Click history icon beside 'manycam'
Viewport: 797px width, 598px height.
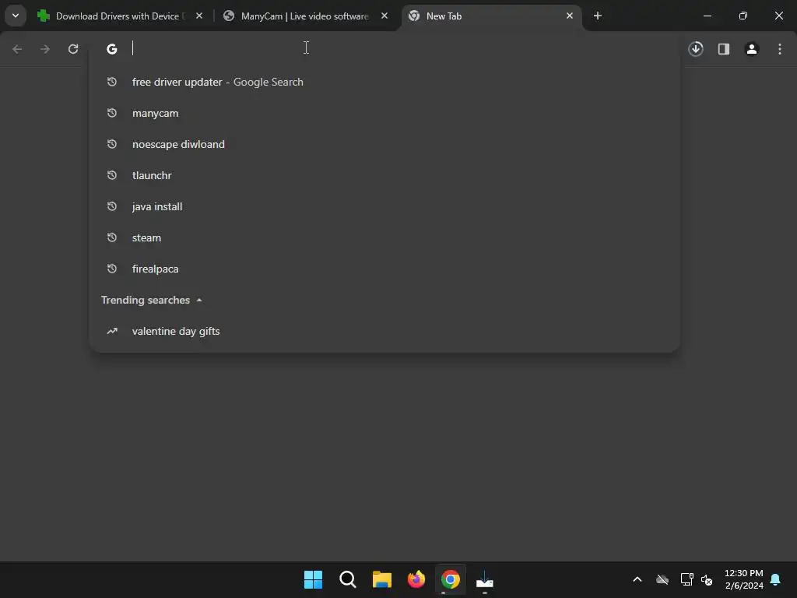point(112,113)
